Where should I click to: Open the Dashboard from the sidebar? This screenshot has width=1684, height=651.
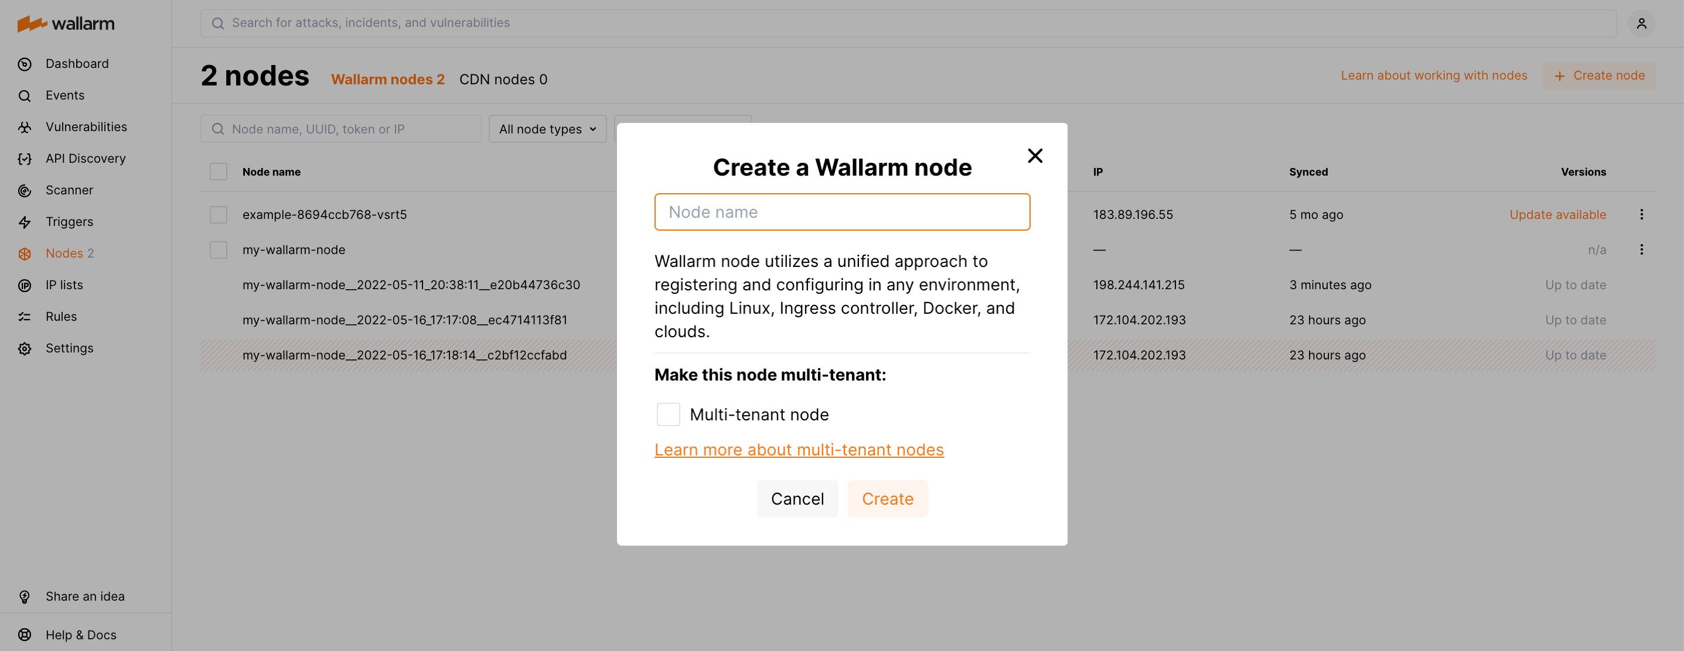pos(77,63)
